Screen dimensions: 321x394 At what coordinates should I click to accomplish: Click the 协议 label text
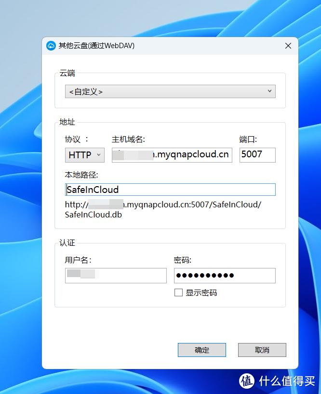click(77, 139)
